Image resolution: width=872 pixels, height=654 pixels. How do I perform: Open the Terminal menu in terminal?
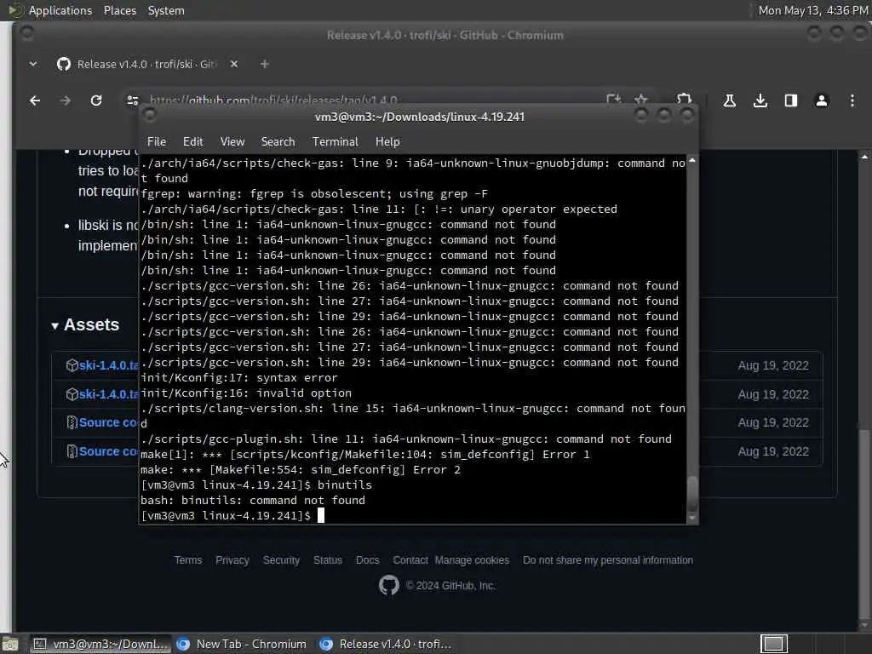click(336, 142)
